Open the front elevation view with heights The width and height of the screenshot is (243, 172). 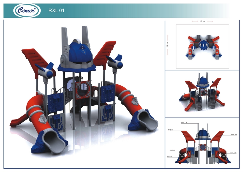[203, 143]
